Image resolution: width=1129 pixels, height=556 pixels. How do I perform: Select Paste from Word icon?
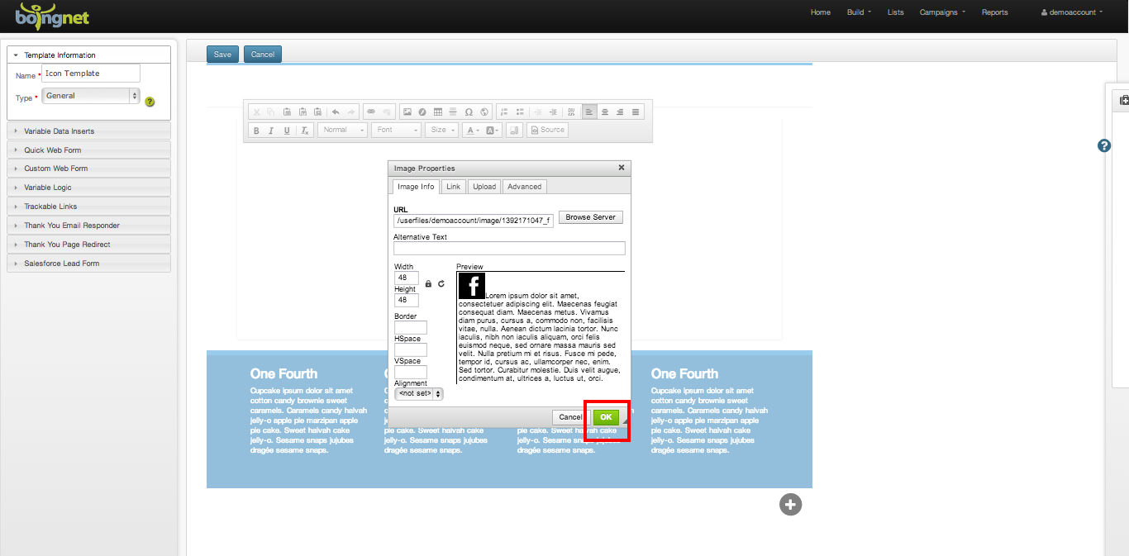(x=317, y=112)
